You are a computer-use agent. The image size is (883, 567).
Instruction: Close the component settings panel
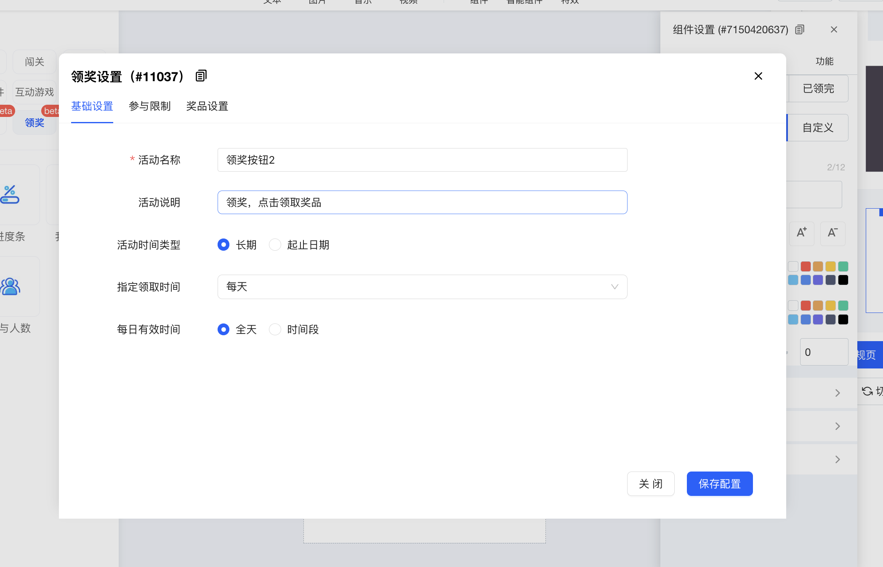[x=834, y=29]
